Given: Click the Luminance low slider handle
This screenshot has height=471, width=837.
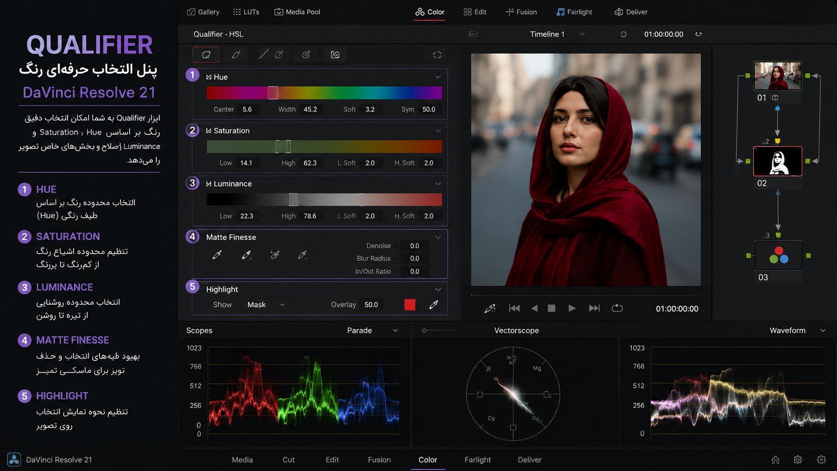Looking at the screenshot, I should (294, 200).
